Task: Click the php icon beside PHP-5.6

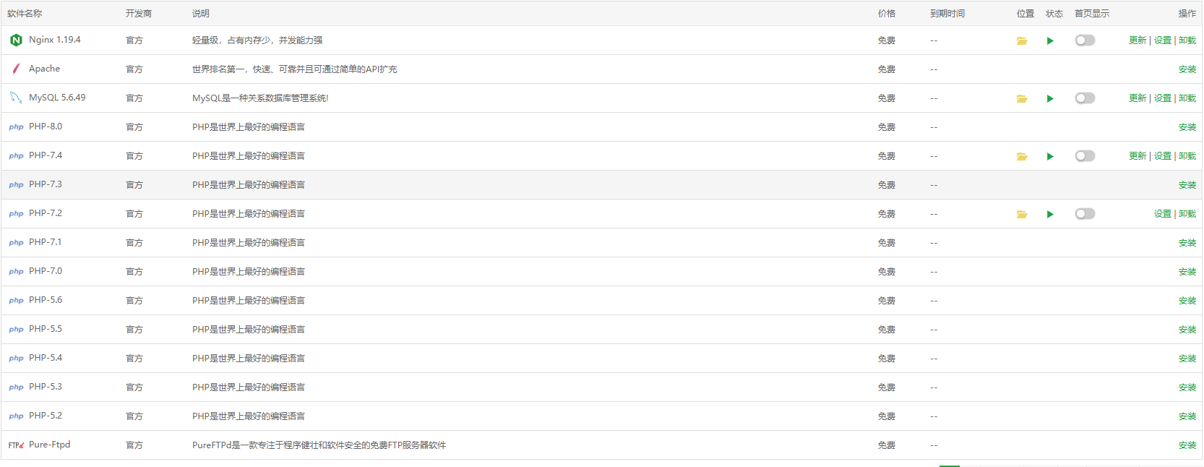Action: (x=16, y=301)
